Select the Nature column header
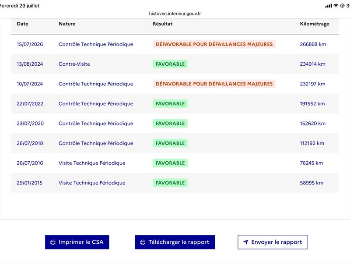Viewport: 350px width, 263px height. pyautogui.click(x=67, y=24)
